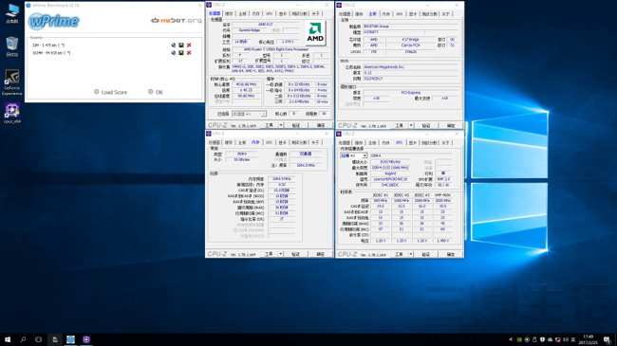Open online submit icon for 32M score
The width and height of the screenshot is (617, 346).
tap(174, 46)
